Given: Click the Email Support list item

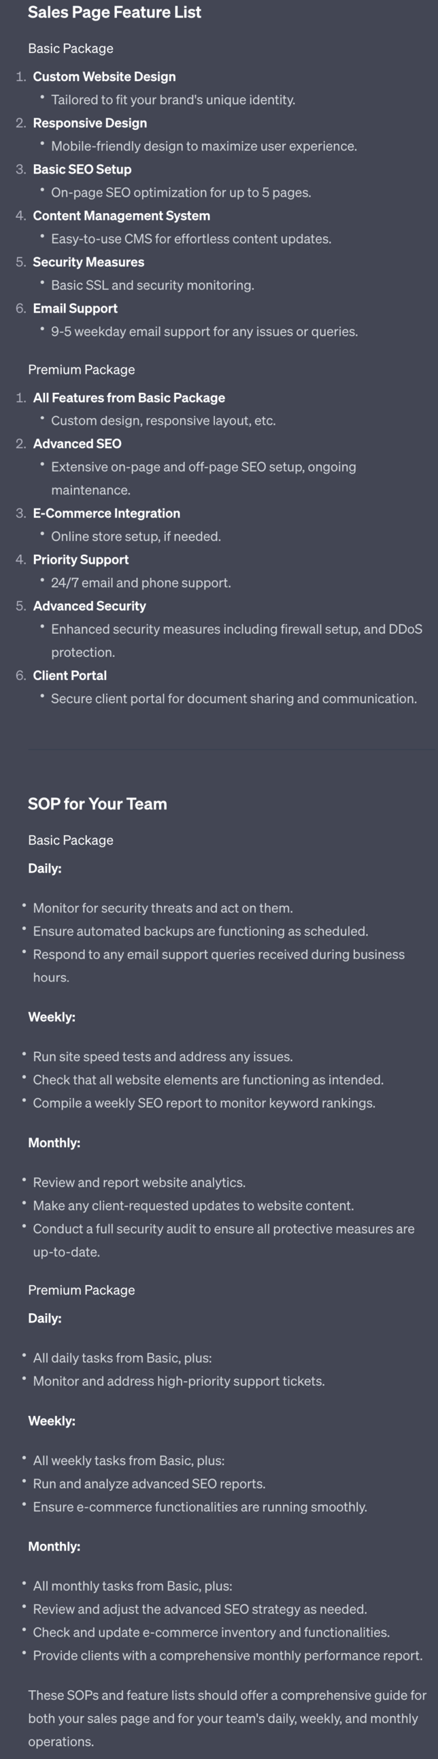Looking at the screenshot, I should (x=75, y=308).
